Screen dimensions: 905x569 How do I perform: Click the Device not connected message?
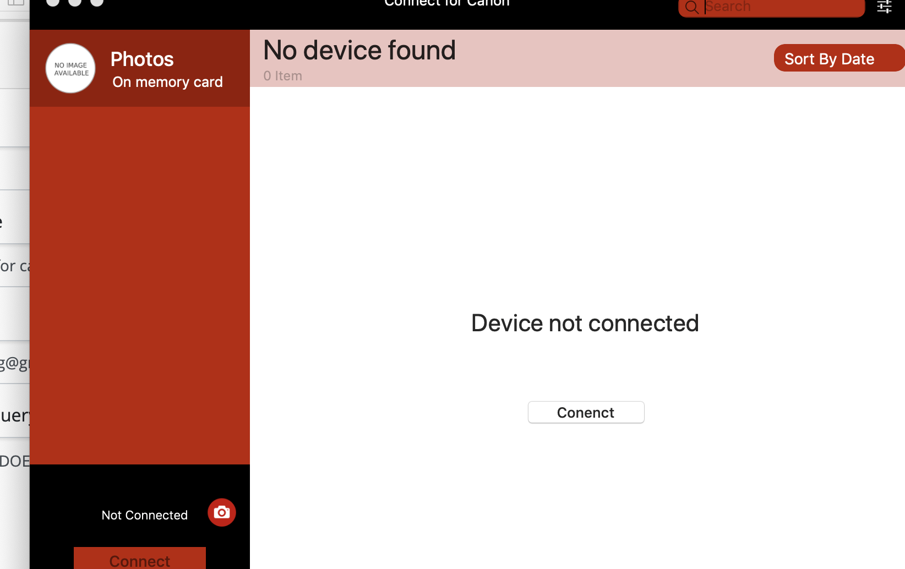click(585, 323)
